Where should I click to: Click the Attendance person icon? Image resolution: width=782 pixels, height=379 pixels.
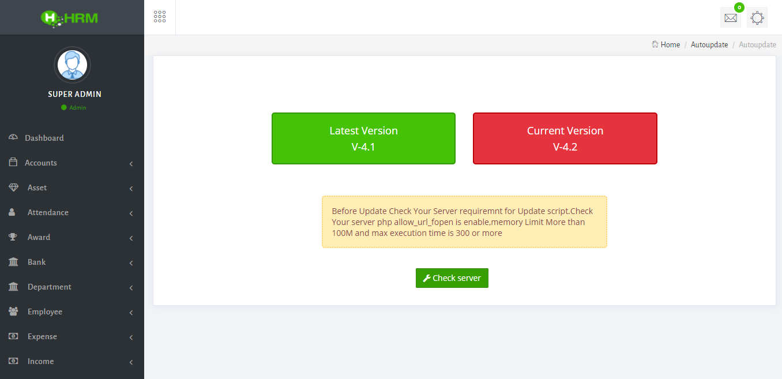13,212
